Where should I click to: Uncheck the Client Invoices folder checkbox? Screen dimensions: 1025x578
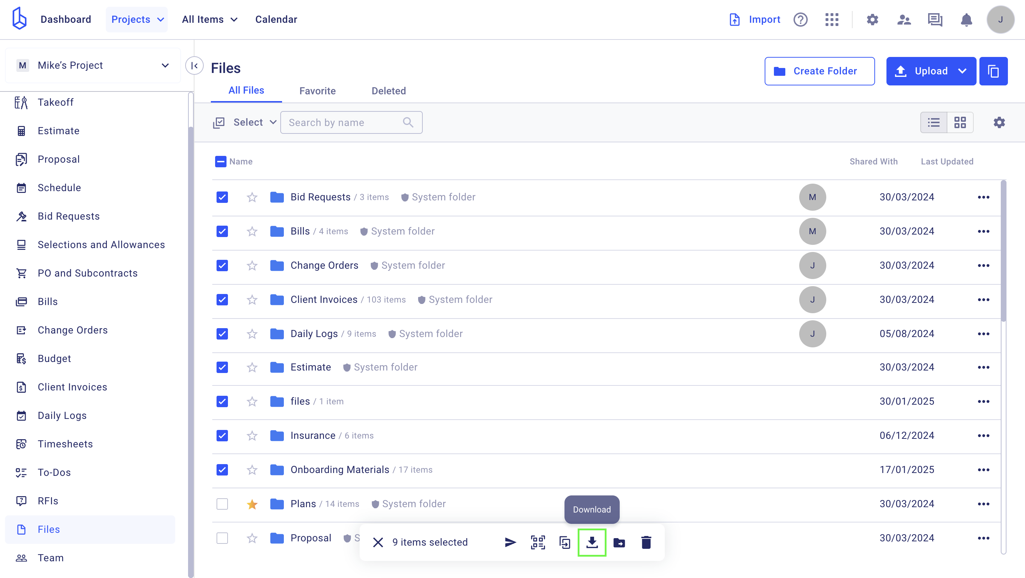pyautogui.click(x=222, y=300)
